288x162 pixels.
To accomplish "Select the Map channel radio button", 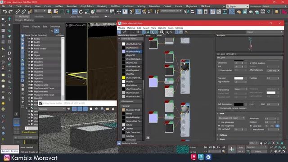I will click(251, 130).
